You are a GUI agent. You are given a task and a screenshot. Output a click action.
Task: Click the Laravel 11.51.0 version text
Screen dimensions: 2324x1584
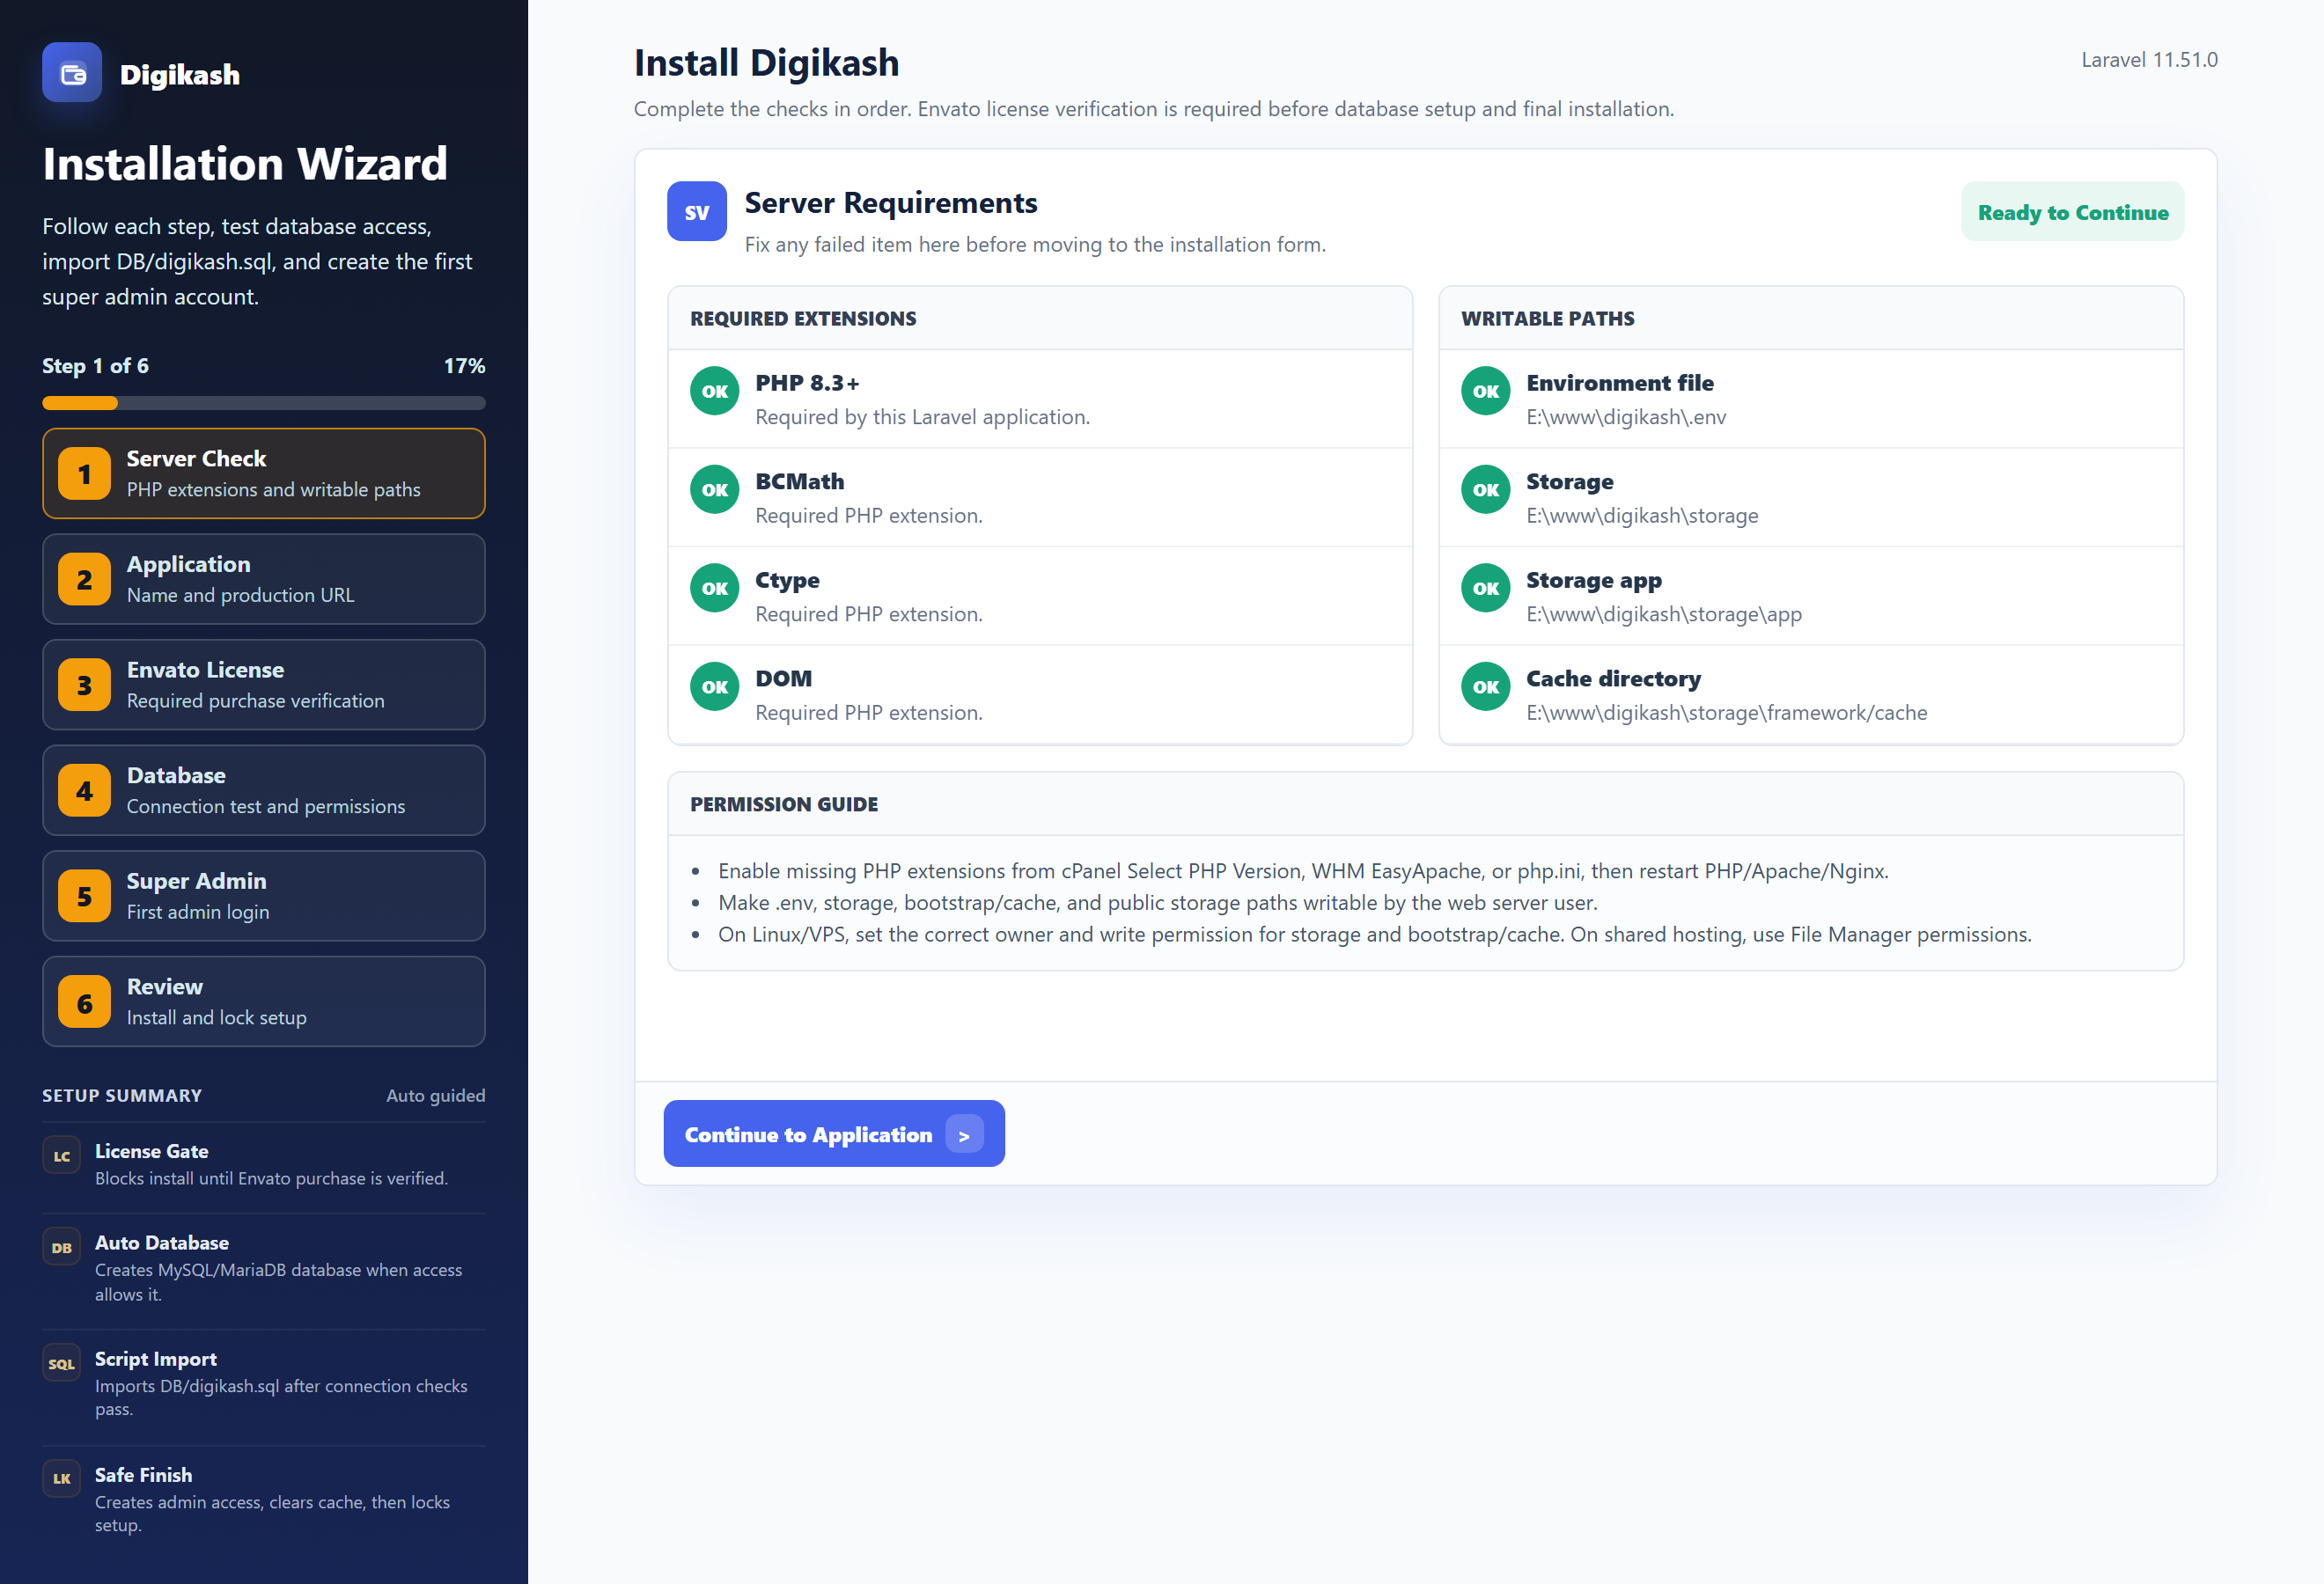(x=2149, y=59)
